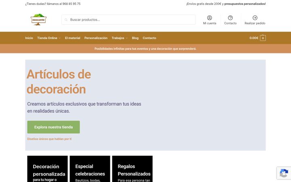The width and height of the screenshot is (291, 182).
Task: Open Decoración personalizada category card
Action: 47,169
